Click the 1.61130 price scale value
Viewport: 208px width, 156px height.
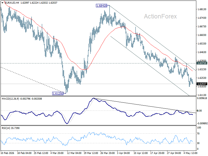tap(202, 95)
